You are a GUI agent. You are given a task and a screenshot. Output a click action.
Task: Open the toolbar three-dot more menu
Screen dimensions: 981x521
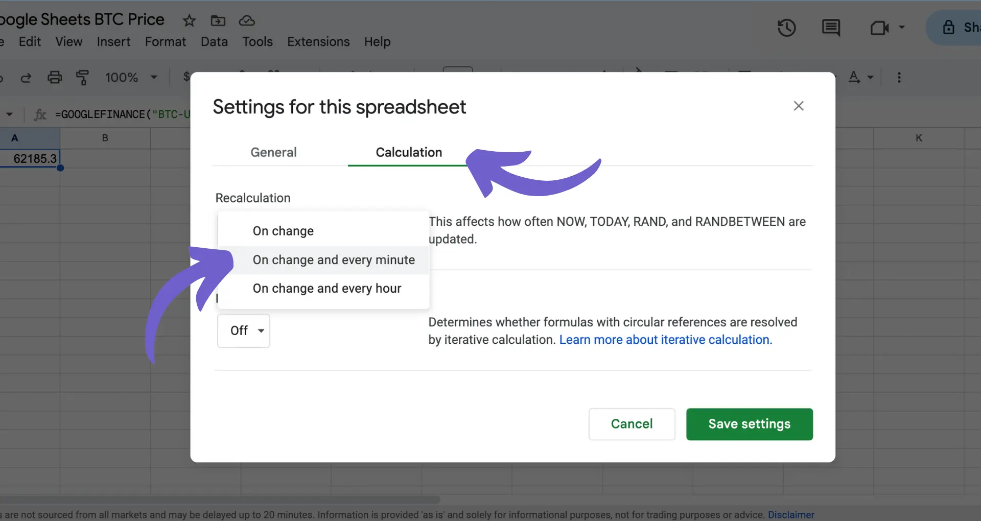coord(899,77)
